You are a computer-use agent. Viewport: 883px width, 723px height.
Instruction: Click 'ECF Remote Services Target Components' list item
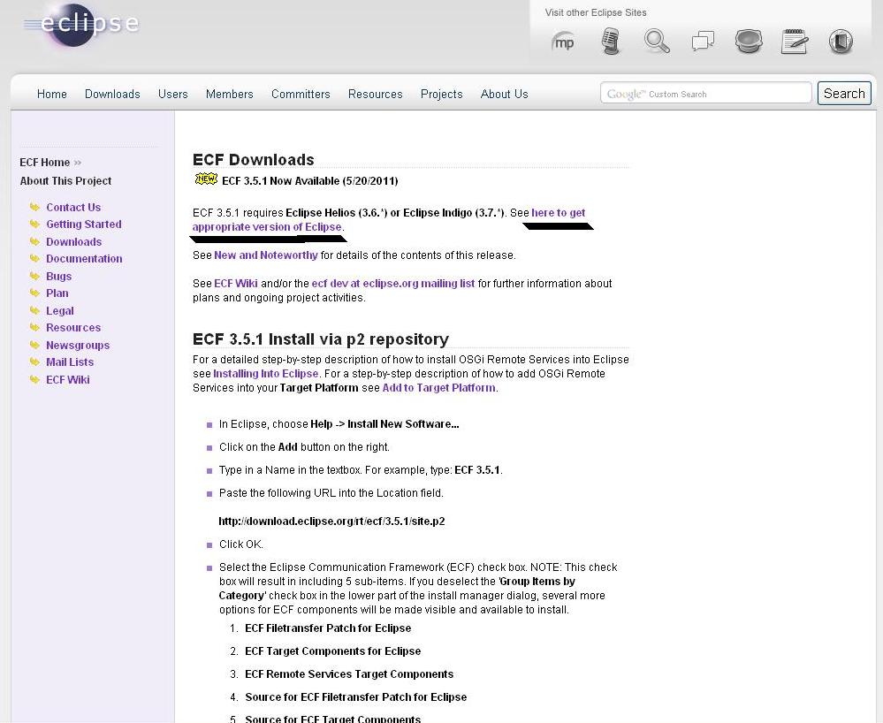coord(349,674)
